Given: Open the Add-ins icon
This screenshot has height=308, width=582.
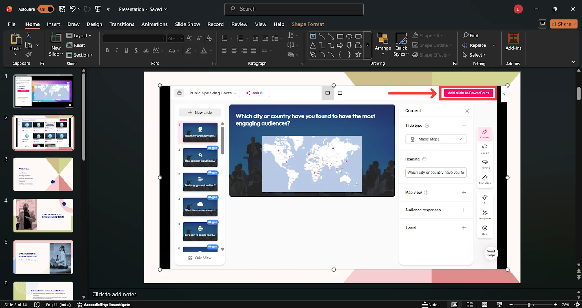Looking at the screenshot, I should coord(513,42).
